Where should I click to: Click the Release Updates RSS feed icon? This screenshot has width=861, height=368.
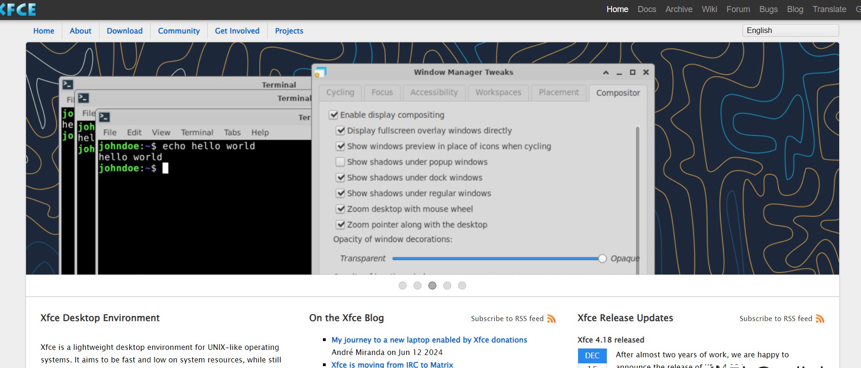click(x=820, y=319)
